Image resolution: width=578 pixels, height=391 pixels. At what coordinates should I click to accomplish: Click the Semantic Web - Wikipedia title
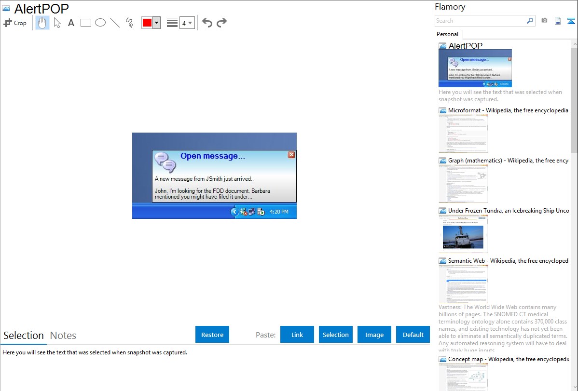pos(508,260)
